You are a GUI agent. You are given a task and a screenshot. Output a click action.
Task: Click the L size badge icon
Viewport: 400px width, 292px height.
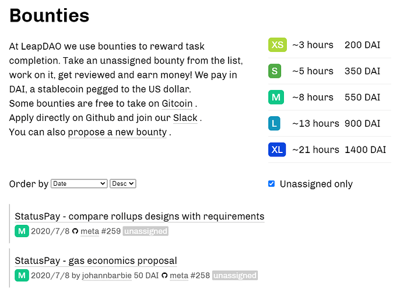click(274, 123)
